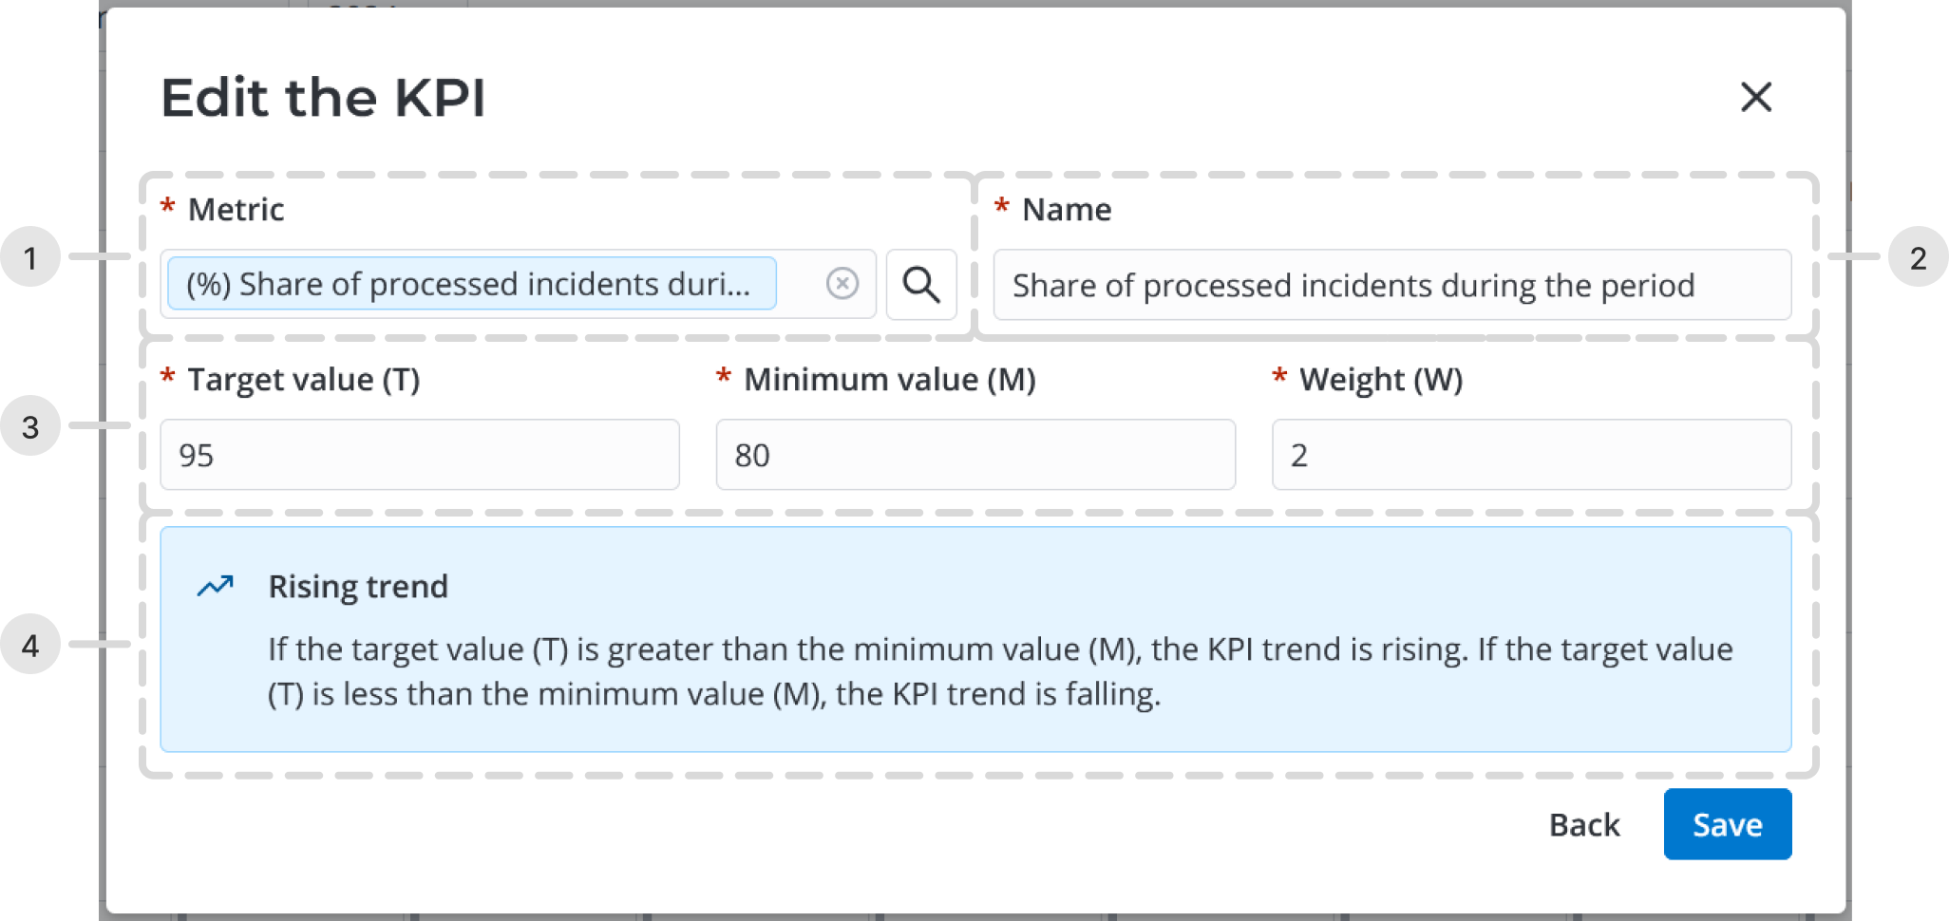Focus the Target value (T) field
The width and height of the screenshot is (1949, 921).
[419, 455]
